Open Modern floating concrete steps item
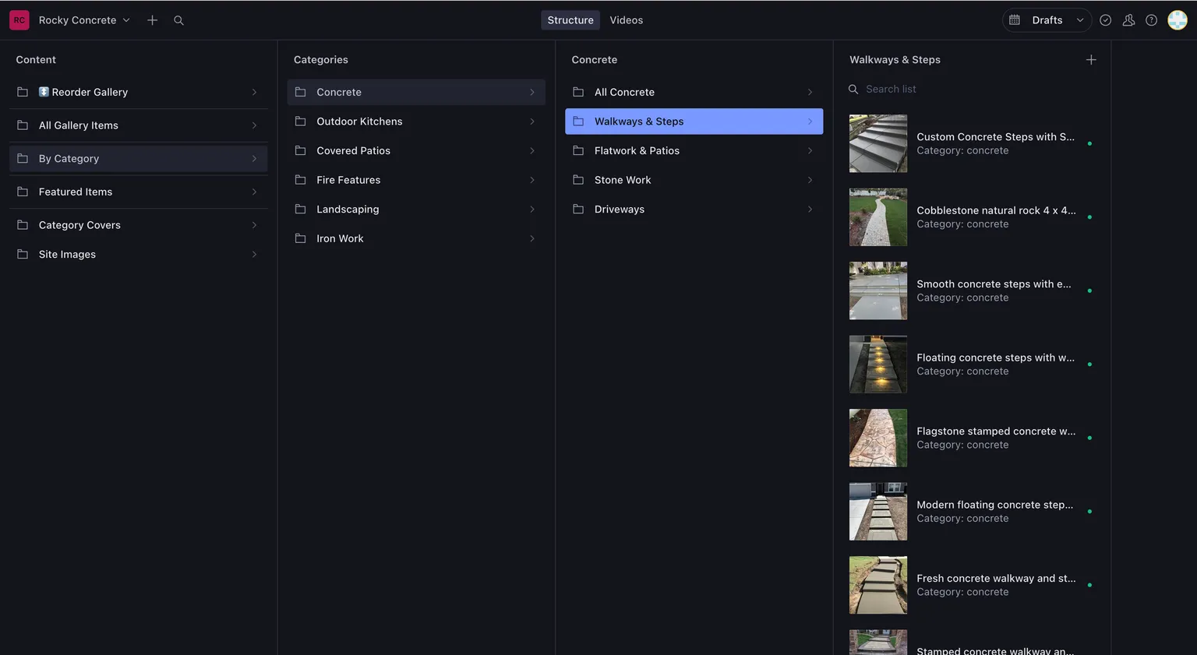This screenshot has height=655, width=1197. coord(972,512)
